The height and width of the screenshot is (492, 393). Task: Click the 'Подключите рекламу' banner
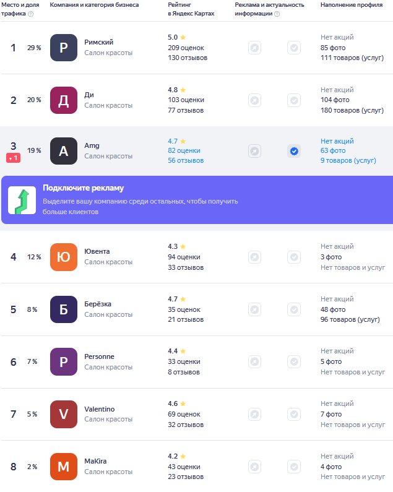197,200
